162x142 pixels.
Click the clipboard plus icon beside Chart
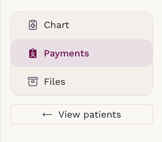tap(33, 25)
